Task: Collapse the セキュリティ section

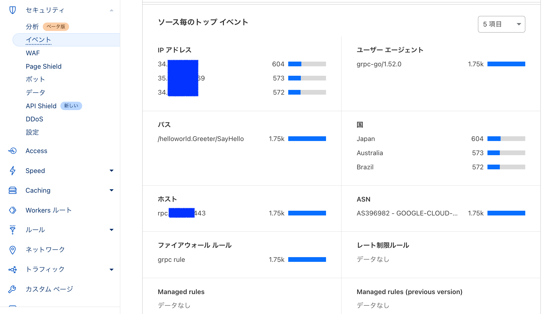Action: [x=112, y=10]
